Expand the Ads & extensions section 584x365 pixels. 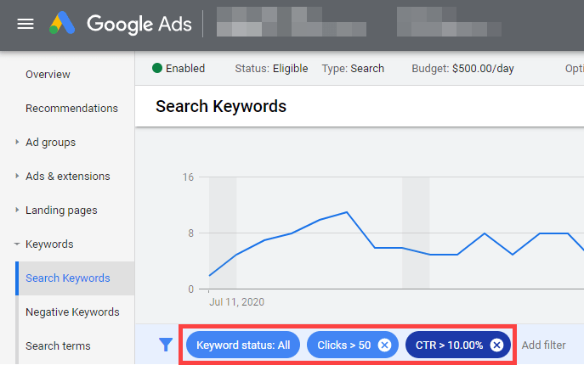coord(17,176)
